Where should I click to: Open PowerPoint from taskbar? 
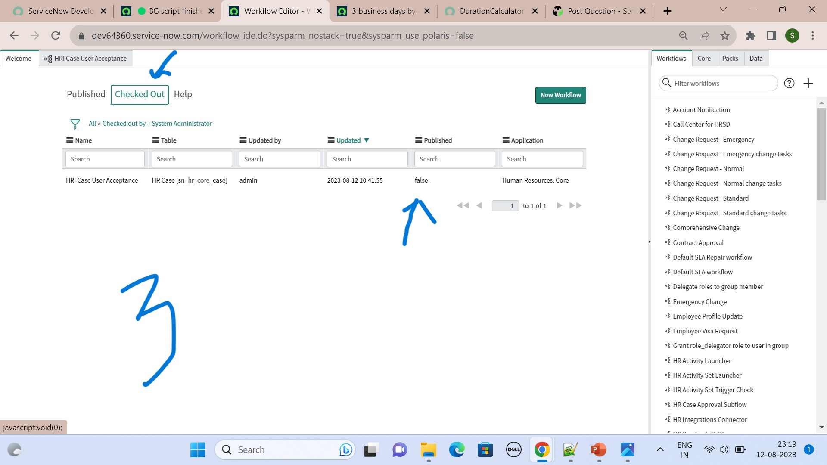pos(599,450)
